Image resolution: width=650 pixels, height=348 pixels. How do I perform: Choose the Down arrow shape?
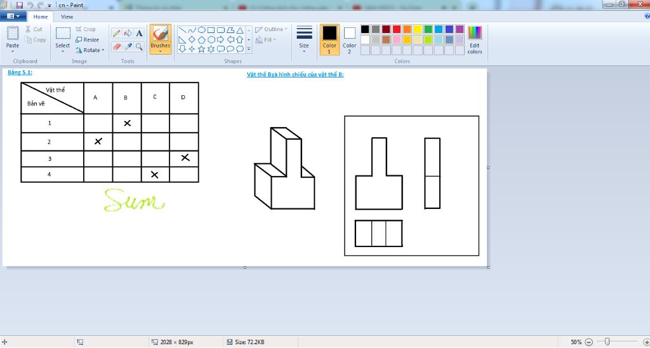182,49
